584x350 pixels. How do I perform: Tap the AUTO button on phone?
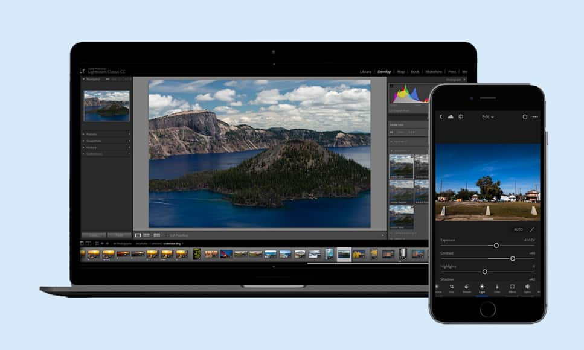(x=518, y=229)
